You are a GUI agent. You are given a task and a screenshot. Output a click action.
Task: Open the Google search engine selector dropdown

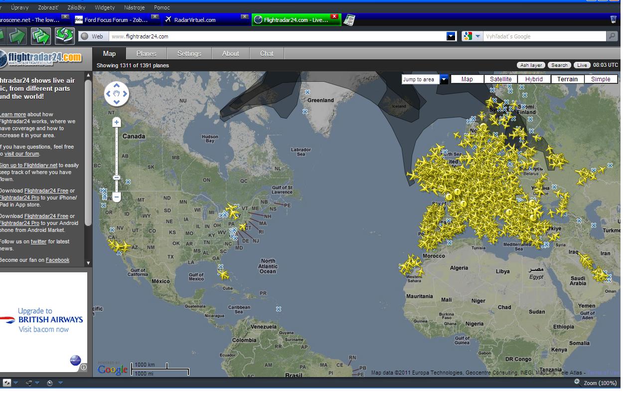click(472, 36)
